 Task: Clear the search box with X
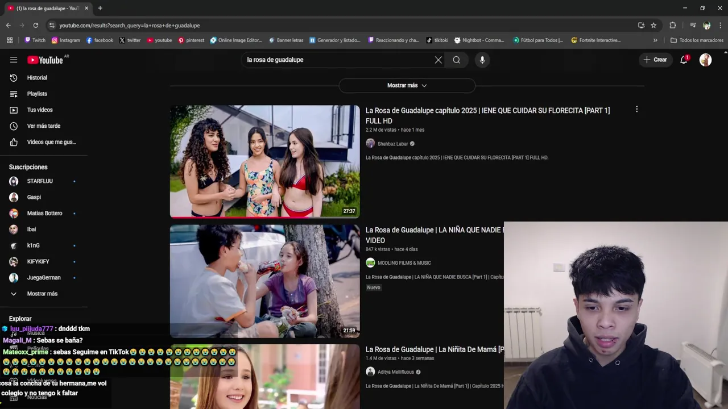[x=439, y=60]
